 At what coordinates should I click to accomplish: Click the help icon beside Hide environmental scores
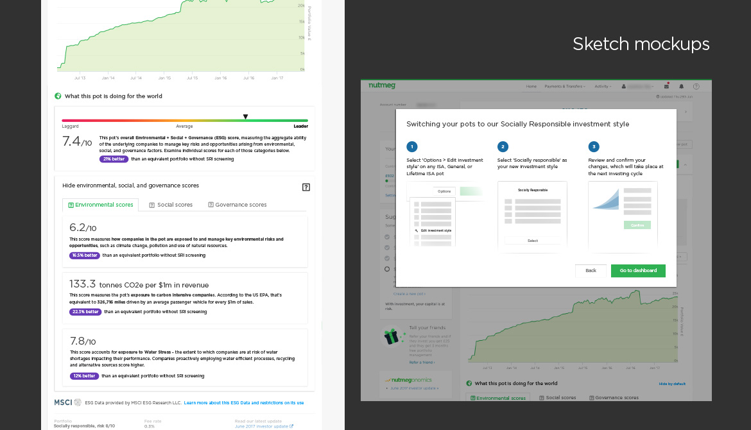(x=306, y=187)
